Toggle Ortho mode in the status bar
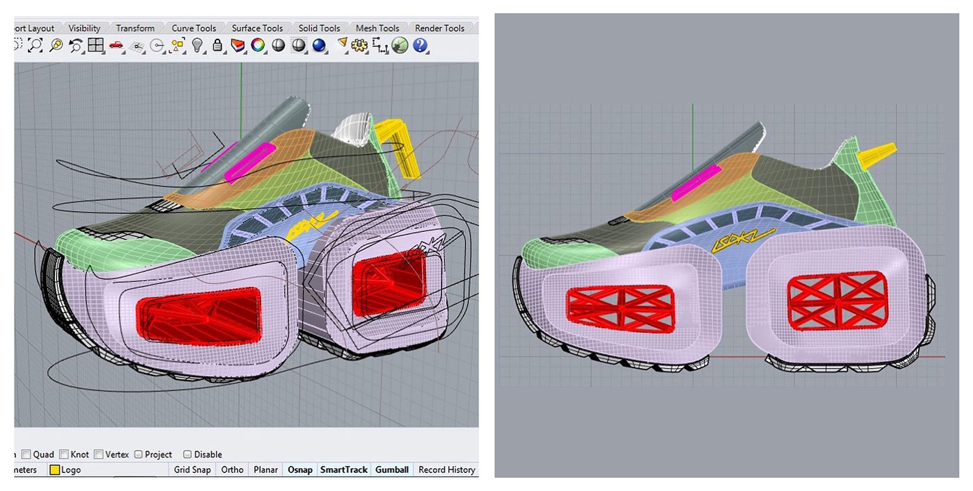This screenshot has height=491, width=973. point(232,469)
